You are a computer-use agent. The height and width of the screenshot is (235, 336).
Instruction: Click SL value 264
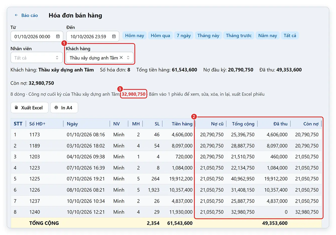(155, 179)
